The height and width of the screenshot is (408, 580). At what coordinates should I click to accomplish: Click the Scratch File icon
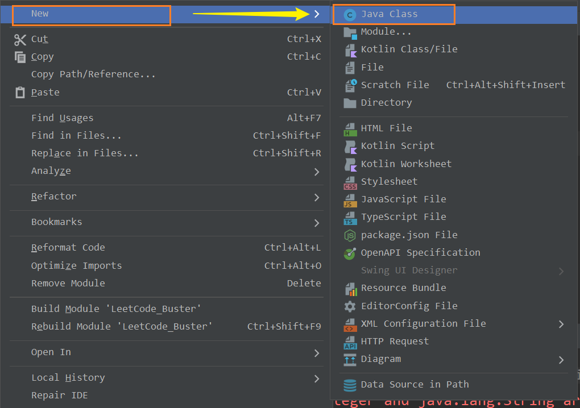pyautogui.click(x=349, y=84)
